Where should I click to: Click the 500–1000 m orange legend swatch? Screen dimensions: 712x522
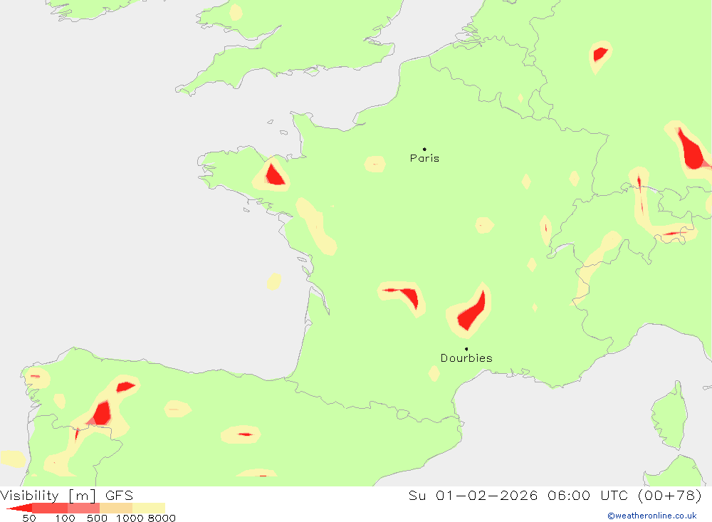click(x=116, y=508)
